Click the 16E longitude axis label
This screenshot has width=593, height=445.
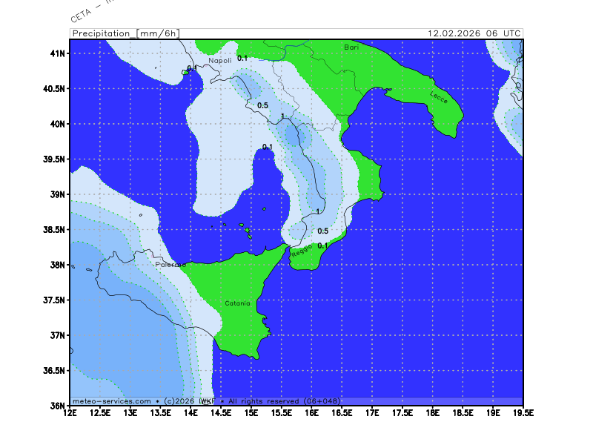pyautogui.click(x=312, y=413)
